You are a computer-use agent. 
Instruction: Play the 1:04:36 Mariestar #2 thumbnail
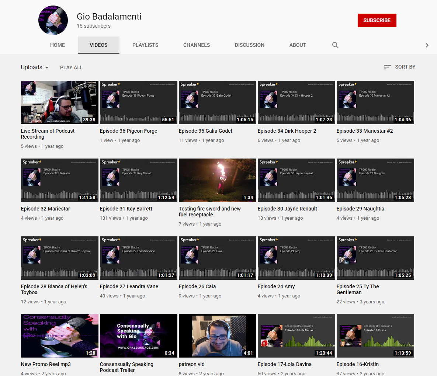375,102
